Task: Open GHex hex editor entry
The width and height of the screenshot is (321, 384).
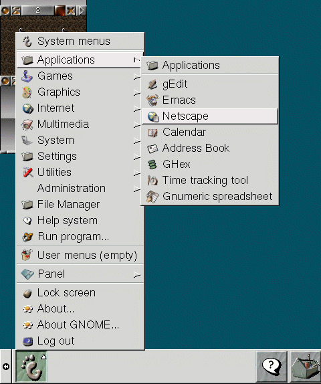Action: pyautogui.click(x=210, y=164)
